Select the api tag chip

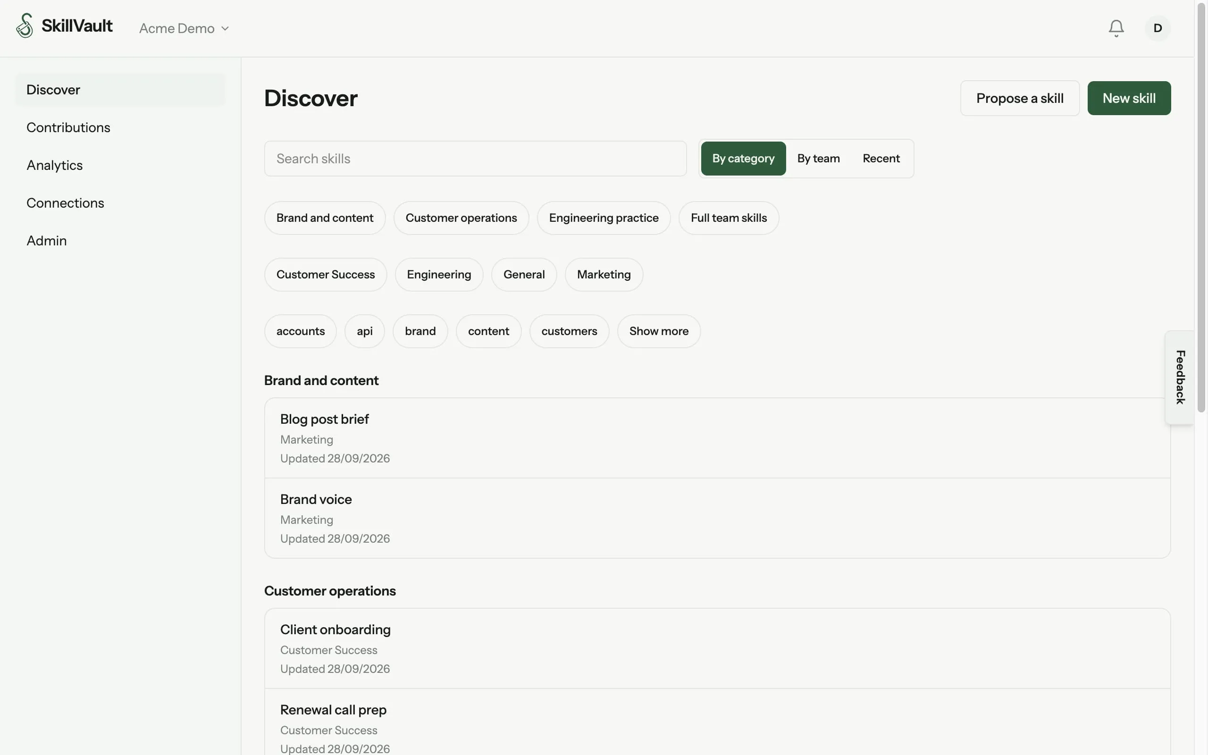[364, 331]
